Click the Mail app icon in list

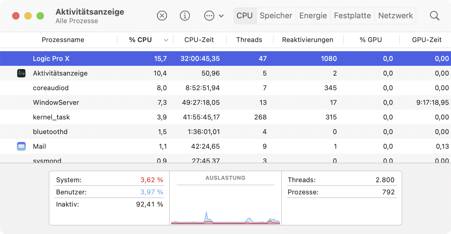click(21, 146)
